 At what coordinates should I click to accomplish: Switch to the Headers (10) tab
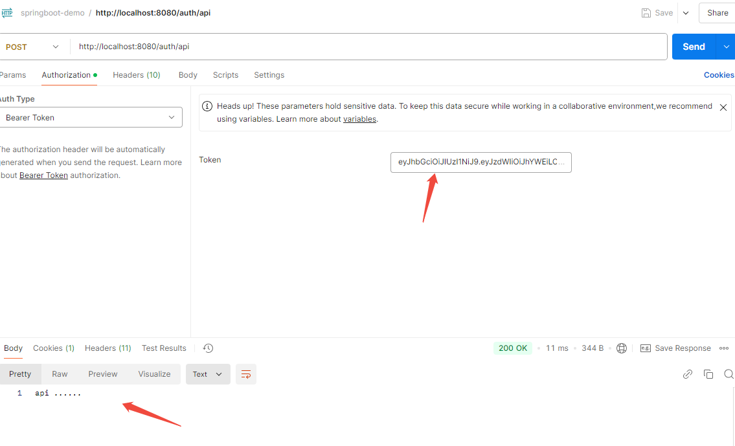point(137,75)
